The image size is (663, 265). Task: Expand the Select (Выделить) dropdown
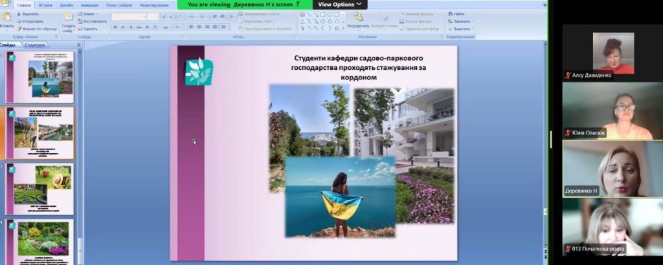(474, 29)
